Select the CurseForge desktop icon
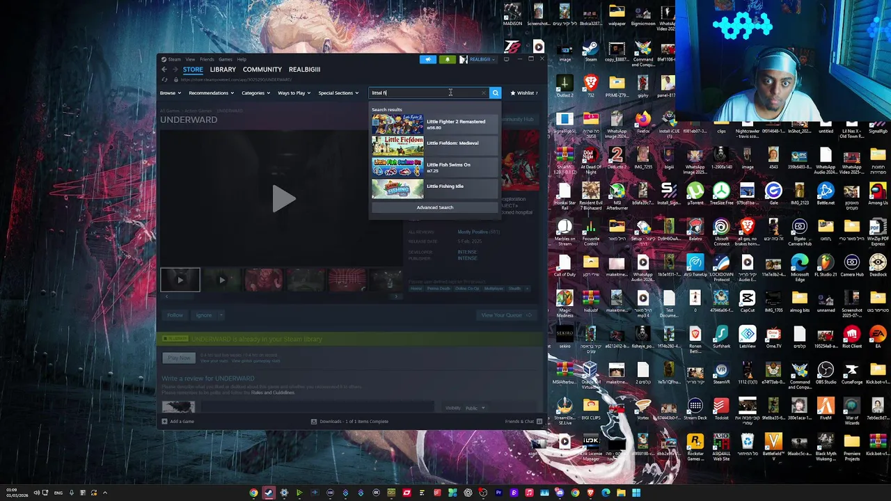The width and height of the screenshot is (891, 501). pos(851,372)
